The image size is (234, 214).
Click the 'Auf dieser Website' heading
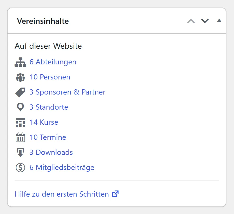point(48,46)
